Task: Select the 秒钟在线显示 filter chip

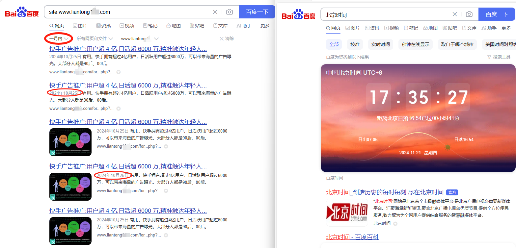Action: [x=416, y=44]
